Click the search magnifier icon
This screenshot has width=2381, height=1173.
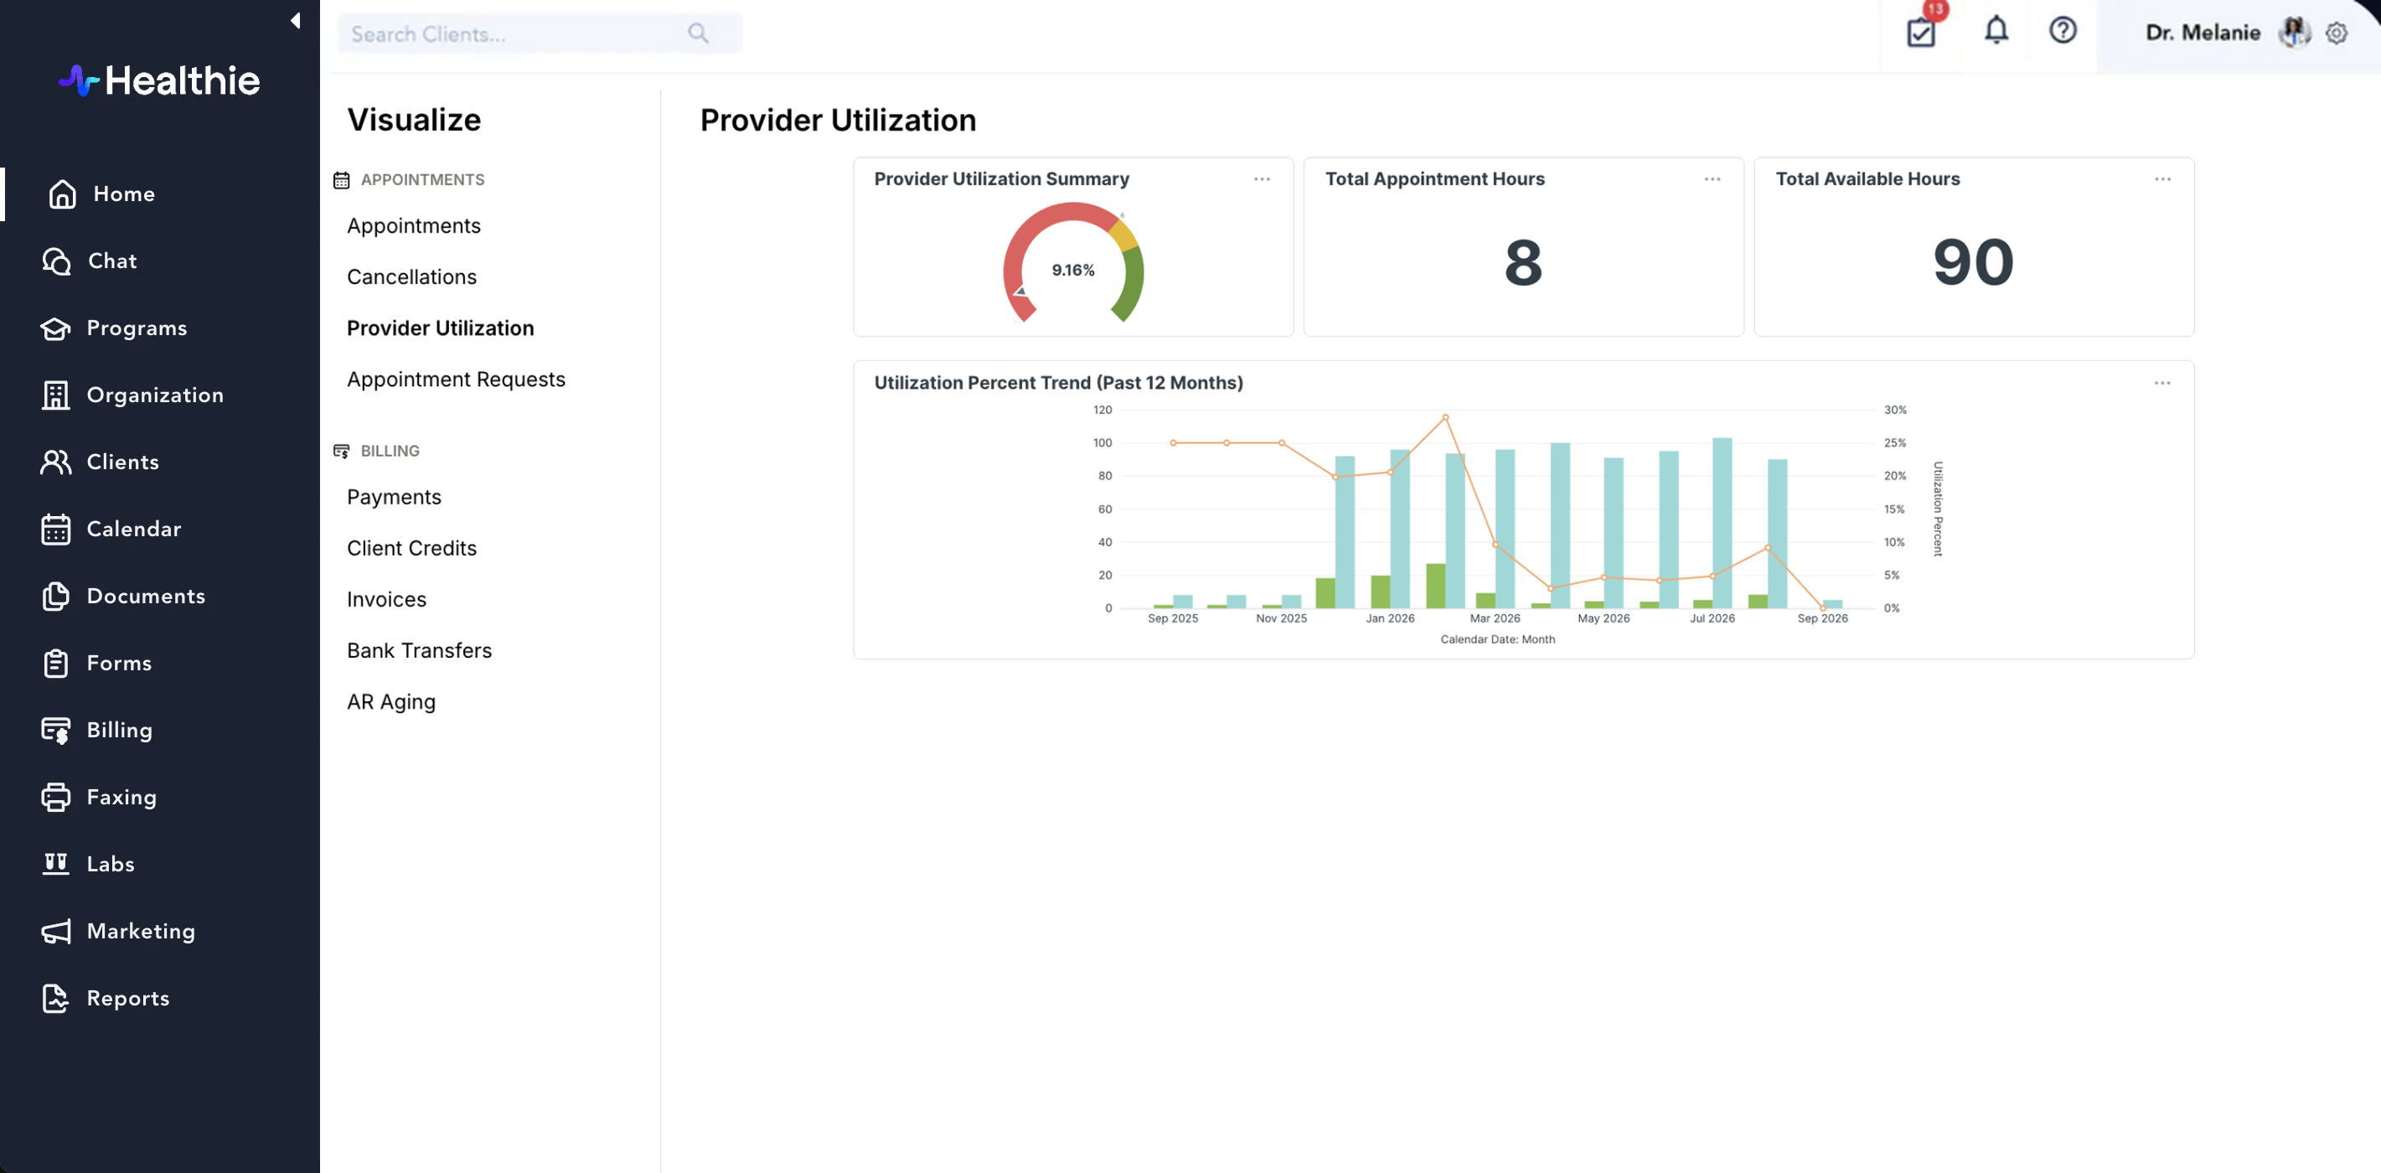click(698, 34)
